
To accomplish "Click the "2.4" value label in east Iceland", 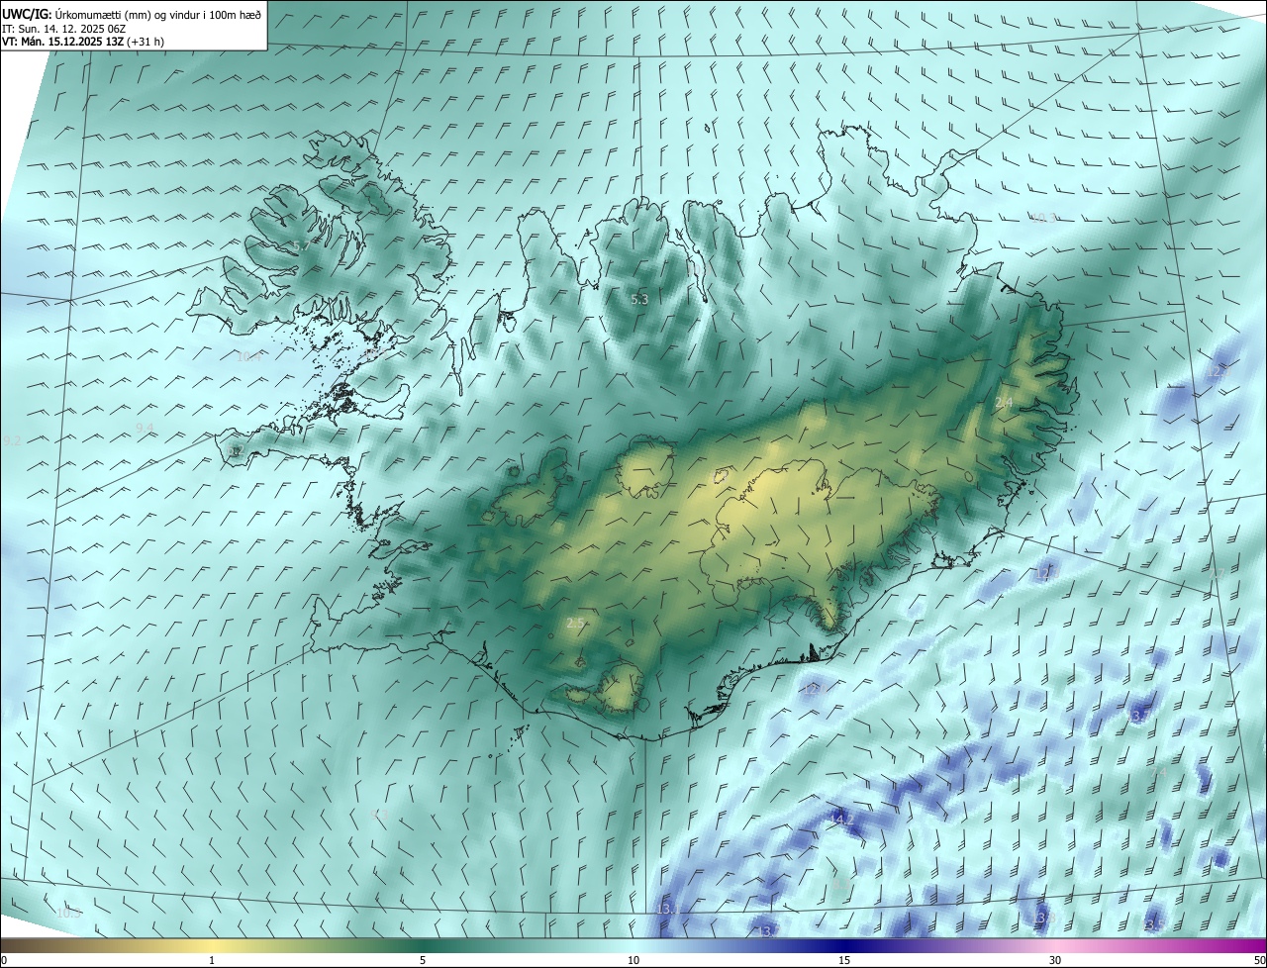I will coord(1004,402).
